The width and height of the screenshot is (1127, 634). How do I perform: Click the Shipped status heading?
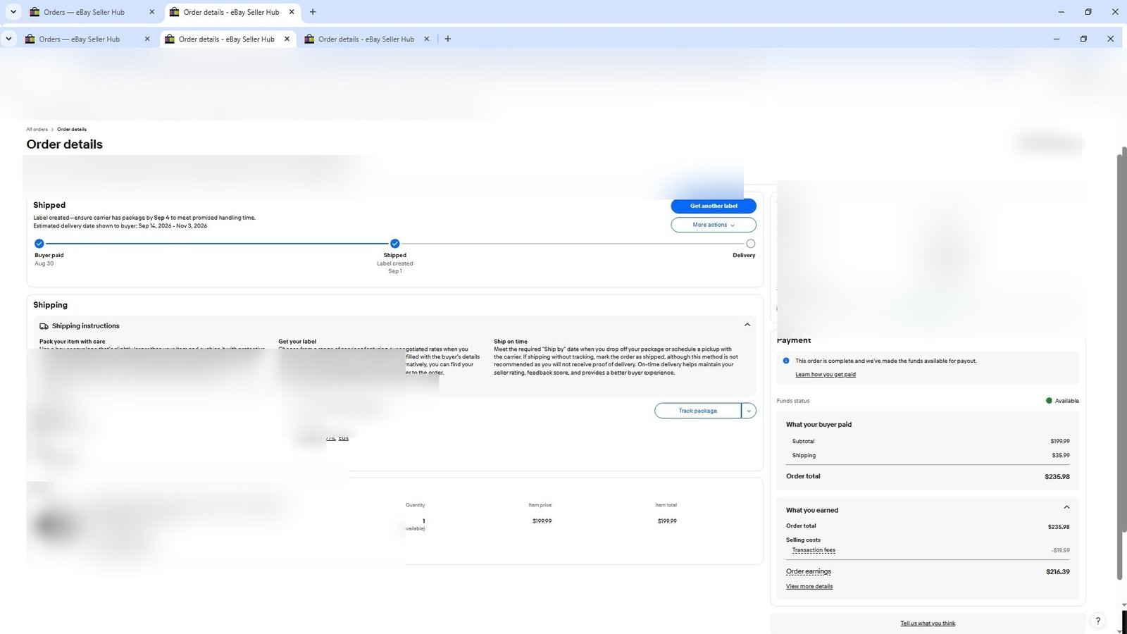pyautogui.click(x=49, y=205)
